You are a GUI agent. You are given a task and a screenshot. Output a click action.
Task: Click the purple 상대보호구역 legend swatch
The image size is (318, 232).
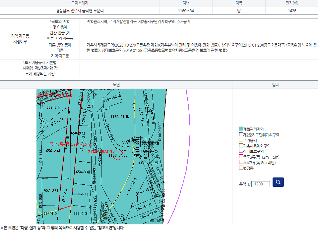click(241, 151)
